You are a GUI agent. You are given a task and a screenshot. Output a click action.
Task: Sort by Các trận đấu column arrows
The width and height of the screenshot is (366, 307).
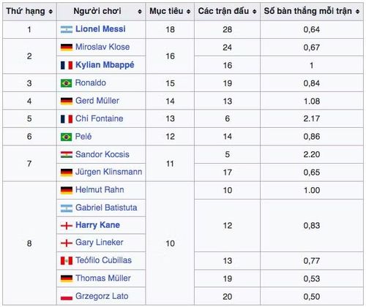(255, 12)
